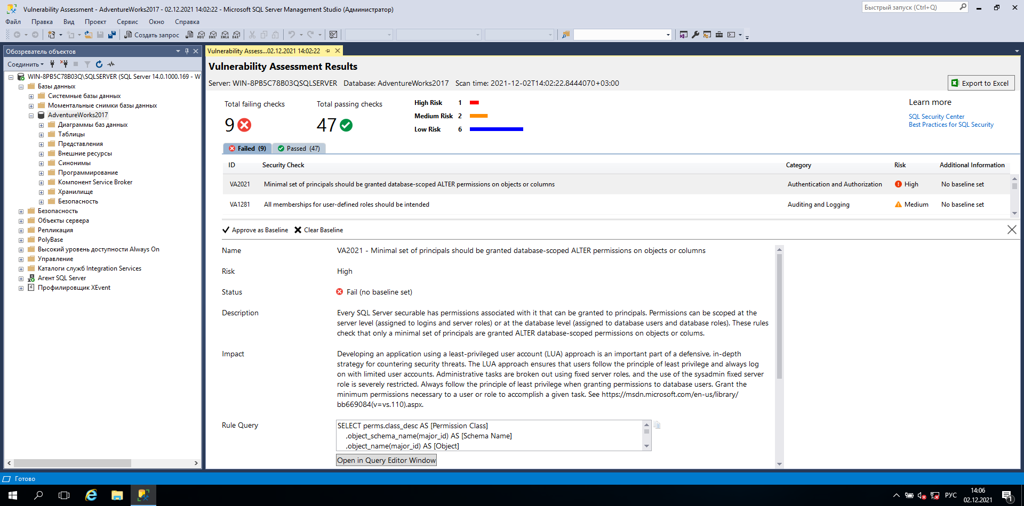Collapse the Базы данных folder
Screen dimensions: 1024x506
(x=21, y=87)
